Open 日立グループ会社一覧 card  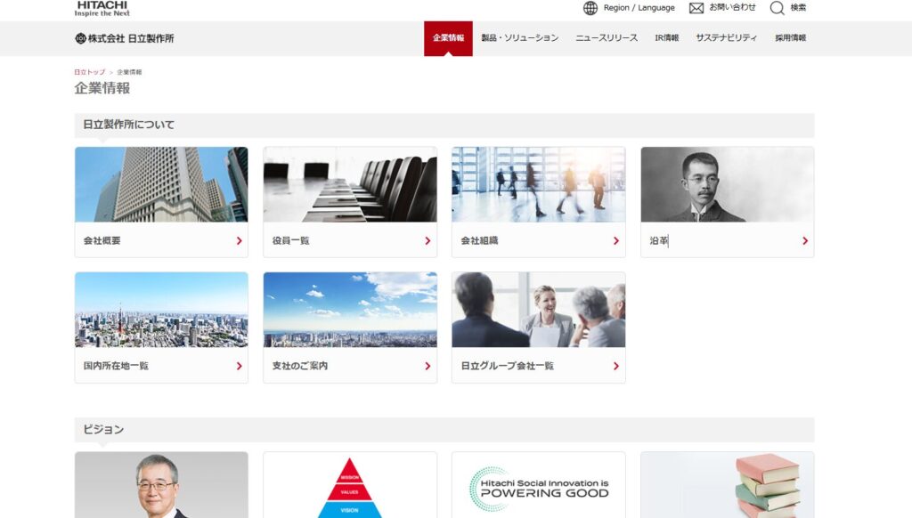coord(538,365)
